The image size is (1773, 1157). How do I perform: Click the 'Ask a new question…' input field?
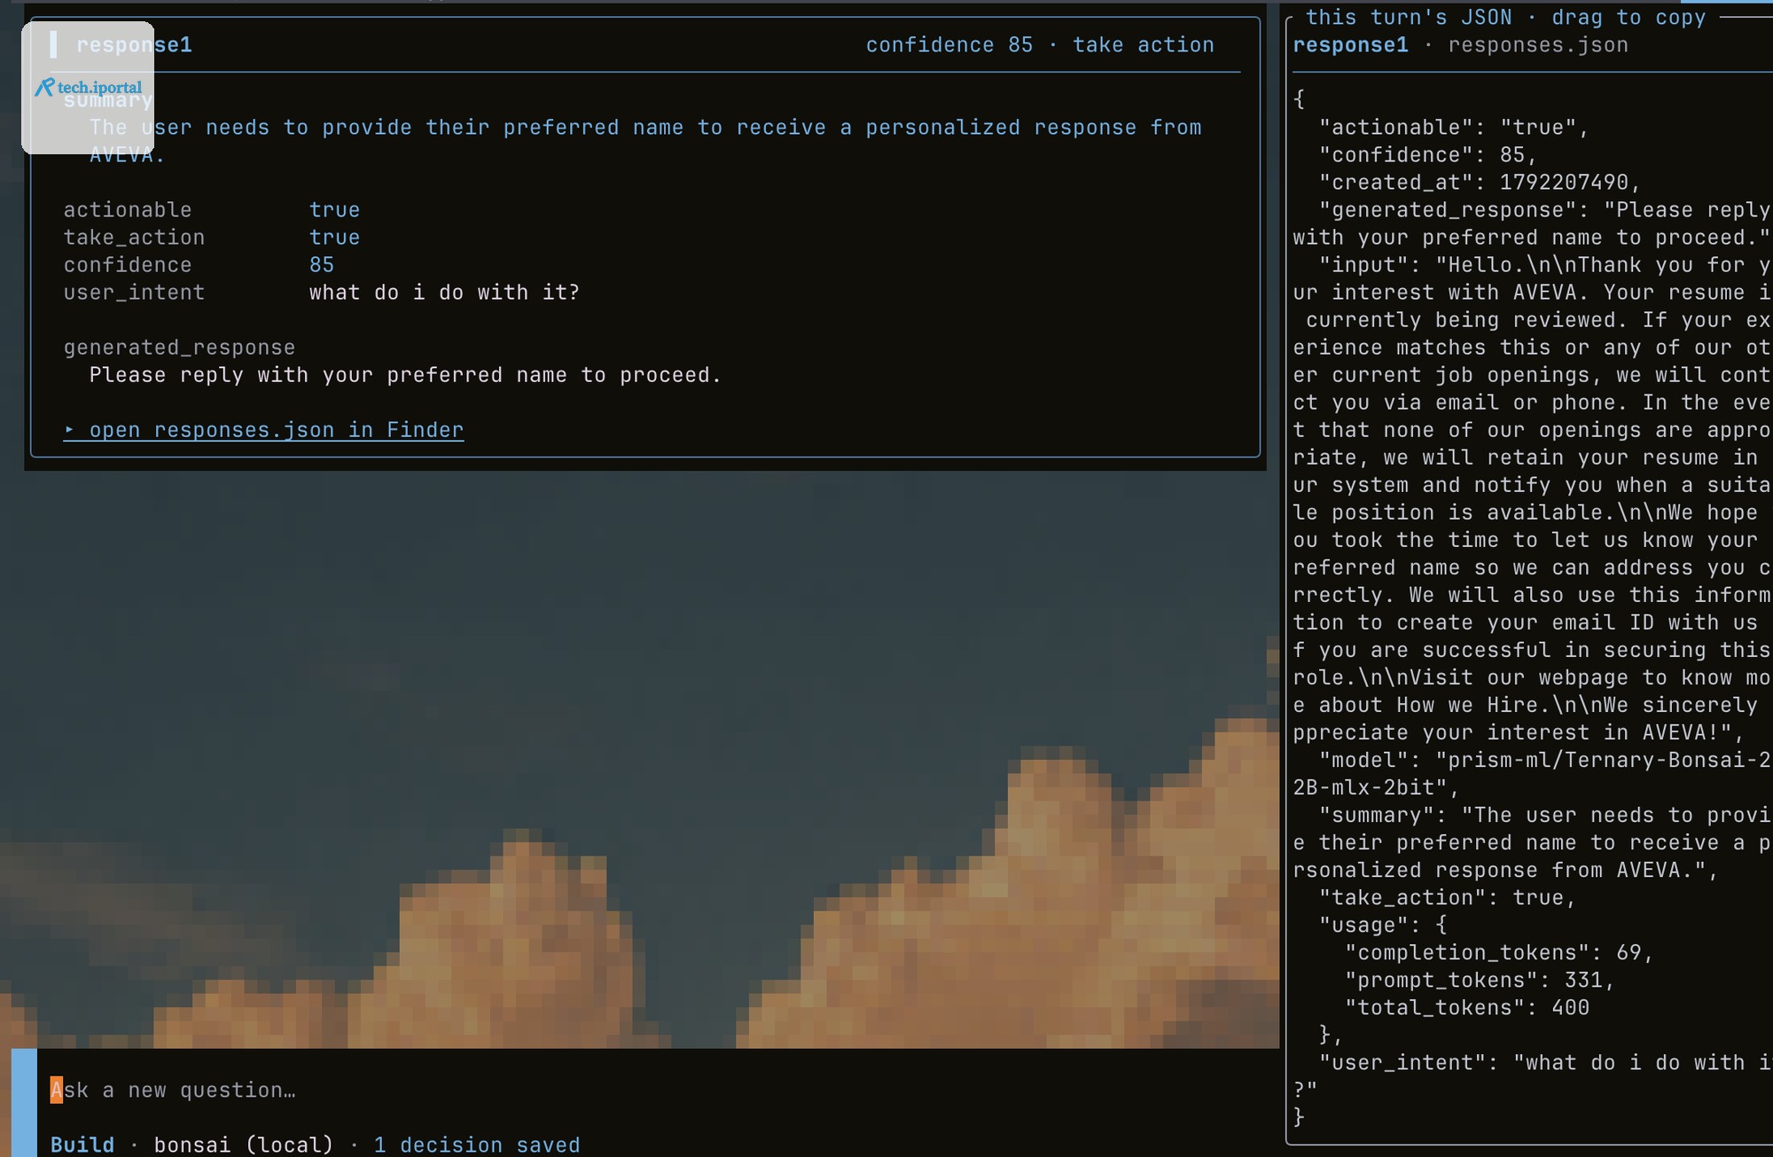[x=656, y=1090]
